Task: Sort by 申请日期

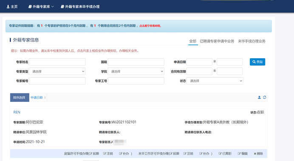Action: point(38,97)
